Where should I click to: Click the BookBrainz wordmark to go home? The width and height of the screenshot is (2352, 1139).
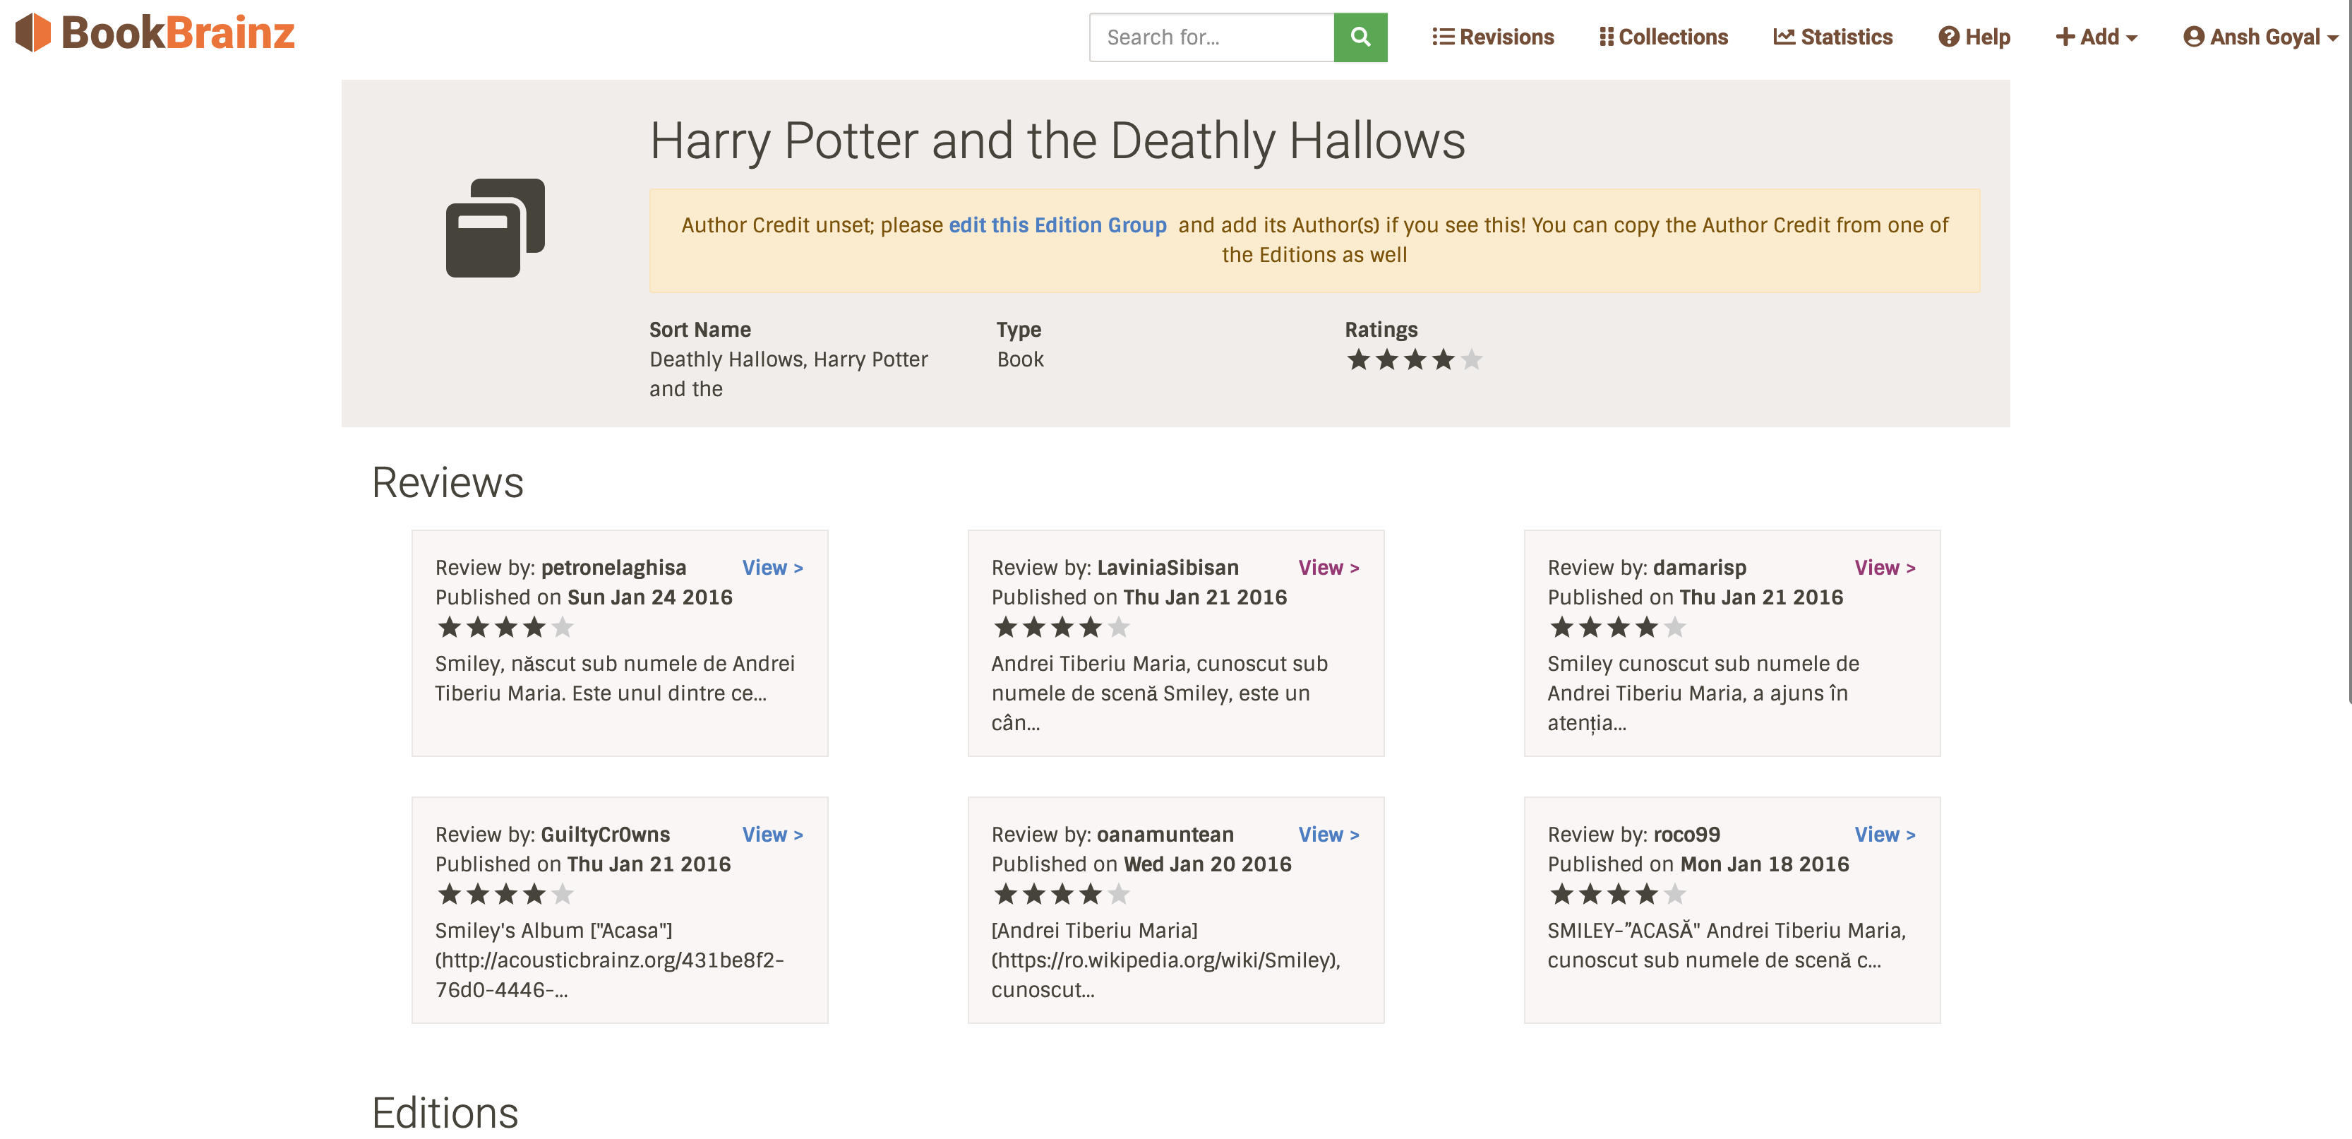(178, 33)
